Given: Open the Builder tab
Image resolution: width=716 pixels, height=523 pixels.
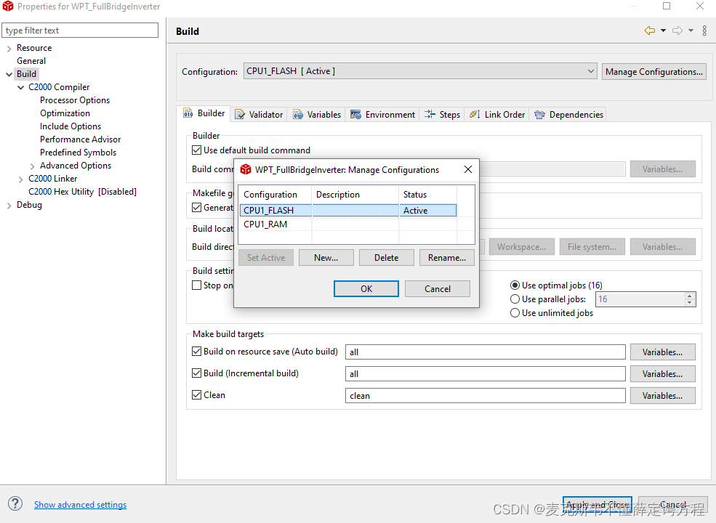Looking at the screenshot, I should [x=204, y=113].
